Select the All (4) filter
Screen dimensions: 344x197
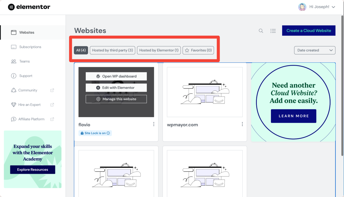(81, 50)
